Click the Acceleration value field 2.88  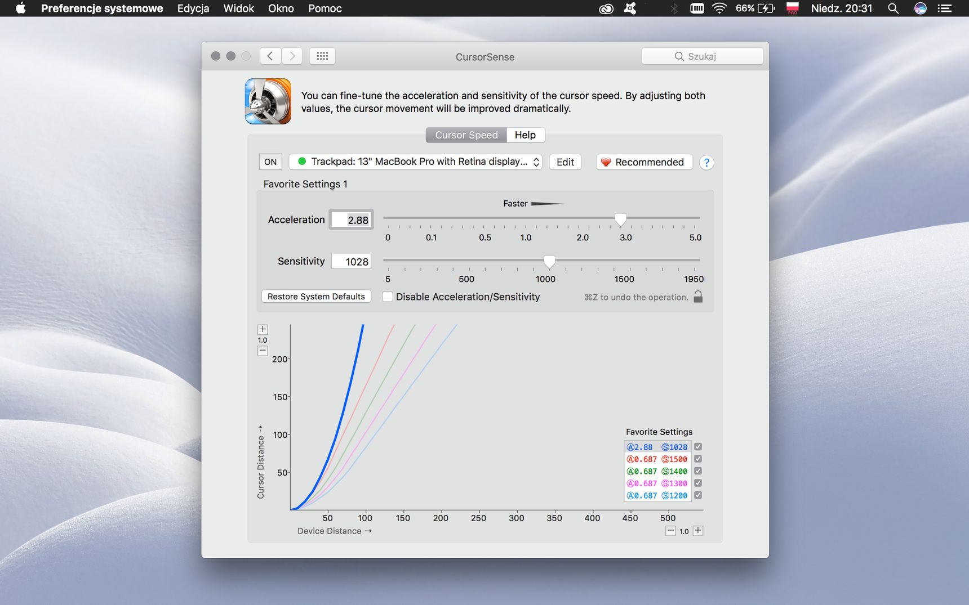[351, 220]
